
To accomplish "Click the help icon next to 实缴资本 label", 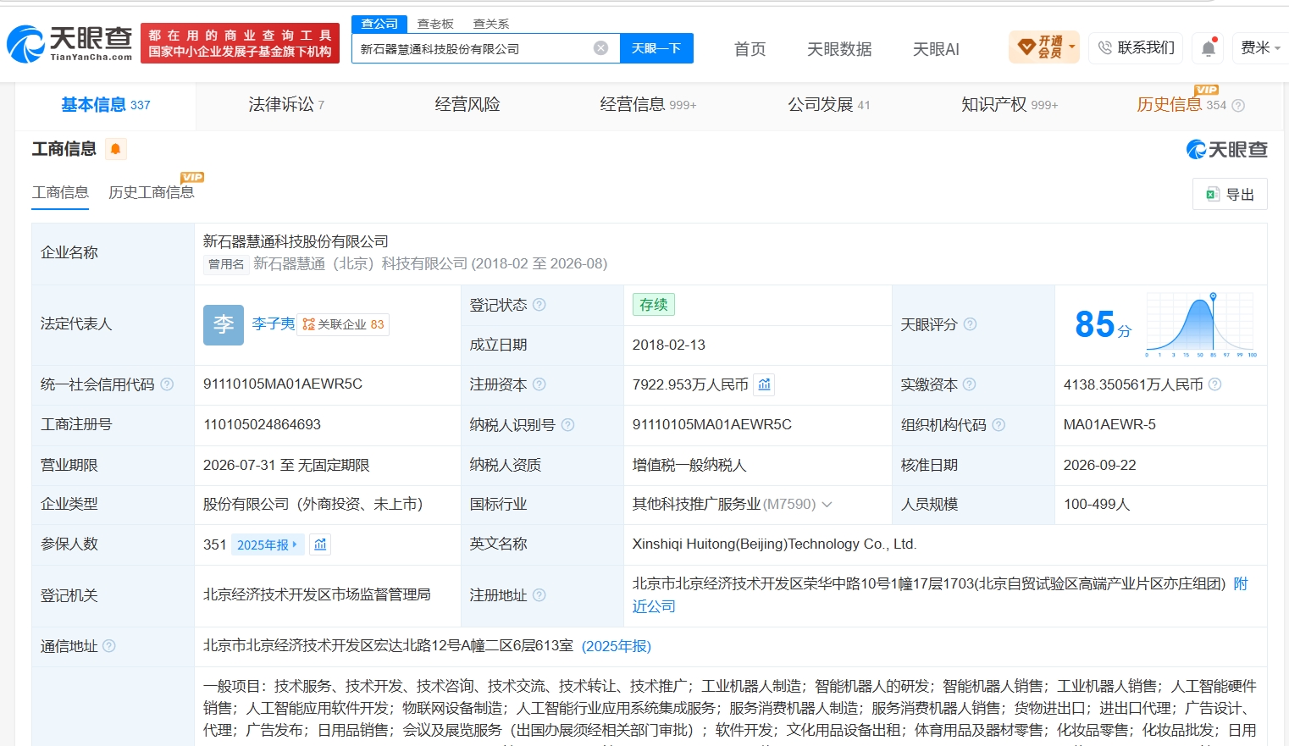I will (x=970, y=384).
